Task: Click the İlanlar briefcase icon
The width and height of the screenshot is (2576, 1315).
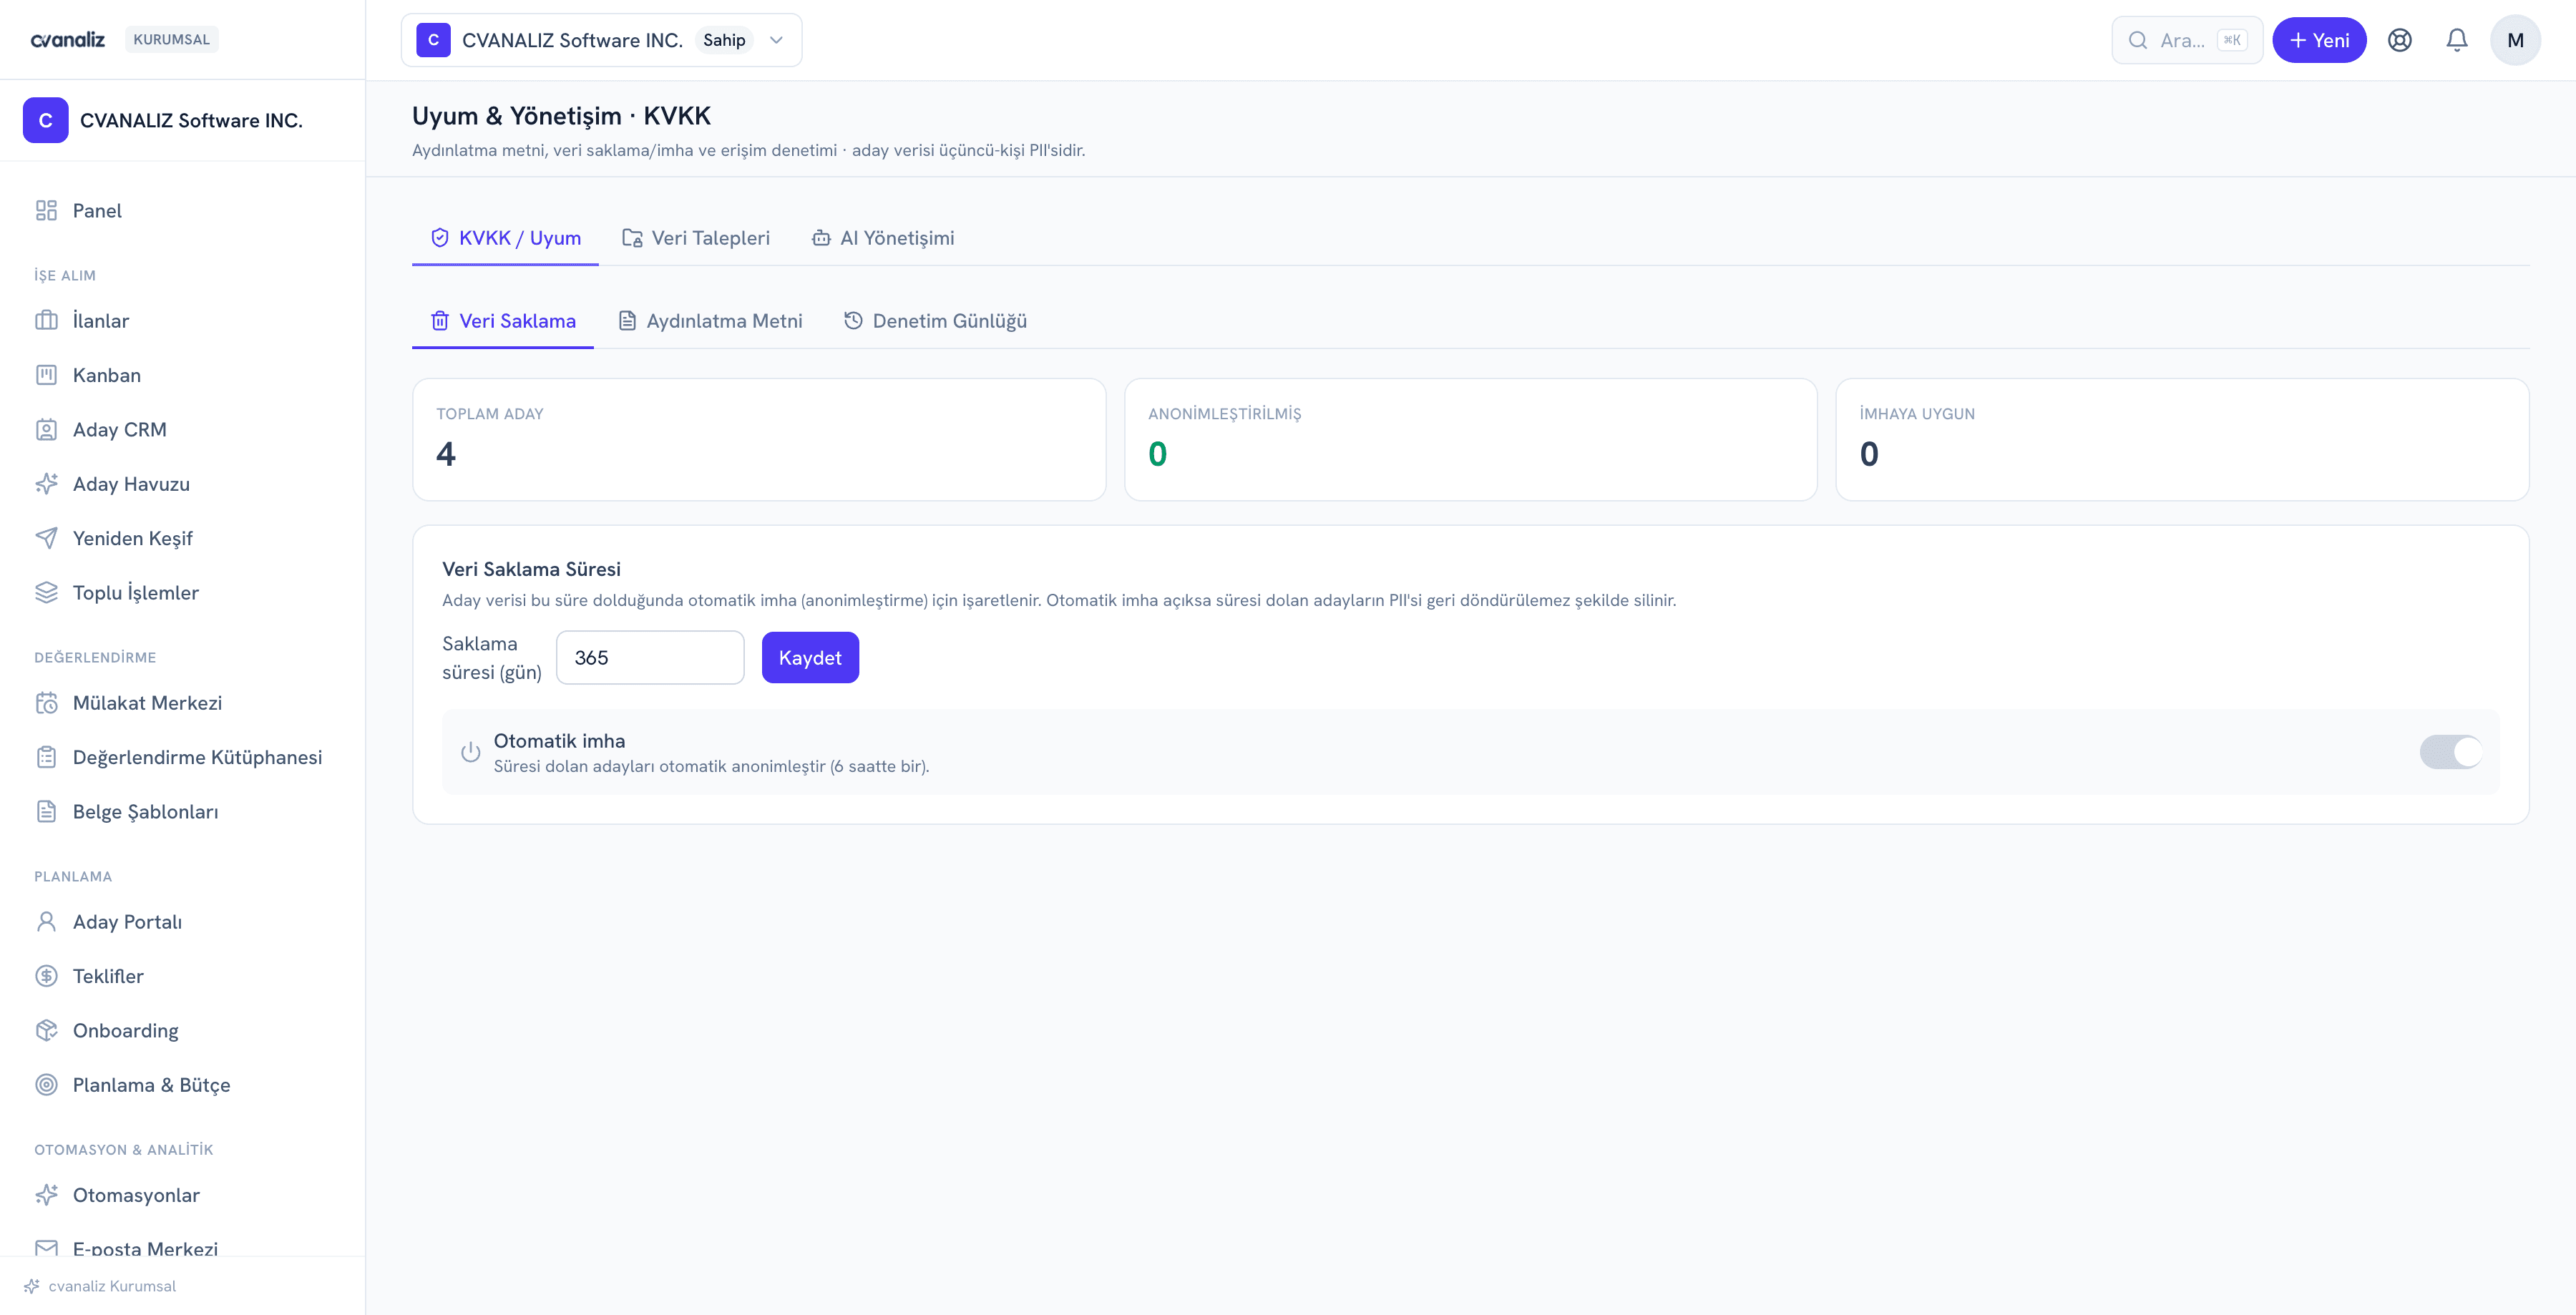Action: tap(46, 320)
